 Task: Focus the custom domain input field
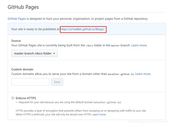[x=30, y=82]
